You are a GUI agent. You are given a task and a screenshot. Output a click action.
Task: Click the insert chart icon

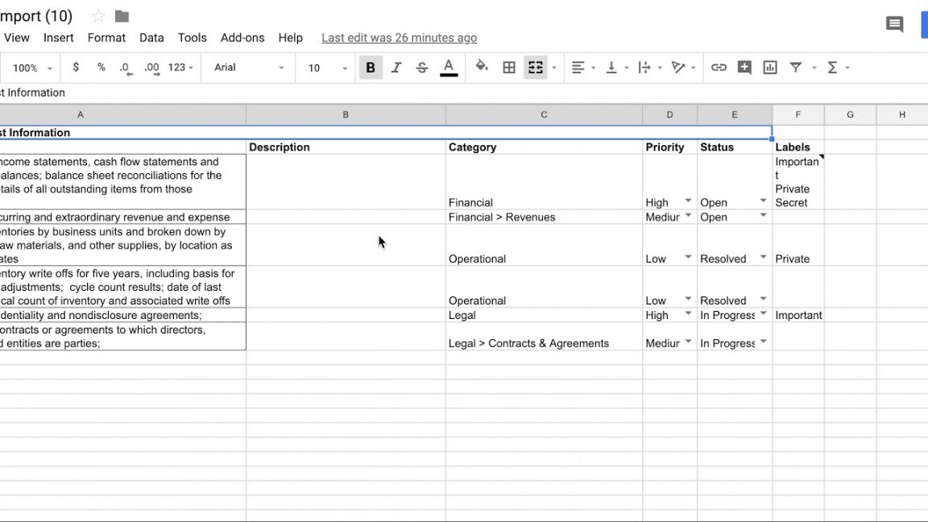point(770,68)
